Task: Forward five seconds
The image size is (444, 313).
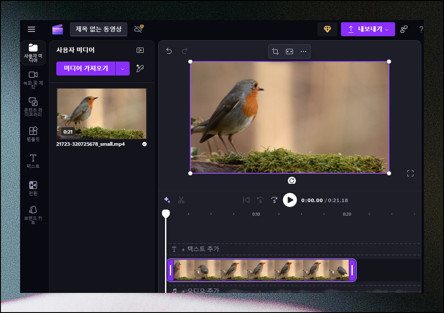Action: [274, 200]
